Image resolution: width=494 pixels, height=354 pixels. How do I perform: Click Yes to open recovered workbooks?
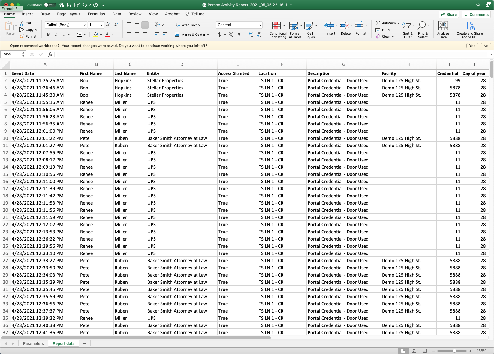click(472, 46)
